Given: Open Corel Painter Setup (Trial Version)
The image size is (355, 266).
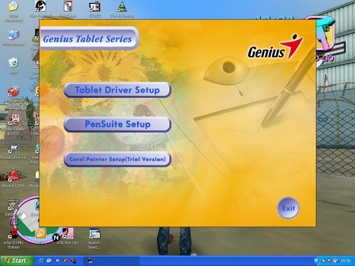Looking at the screenshot, I should (117, 159).
